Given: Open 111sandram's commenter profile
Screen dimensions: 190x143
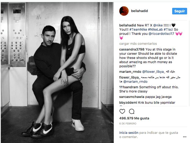Looking at the screenshot, I should (x=129, y=87).
